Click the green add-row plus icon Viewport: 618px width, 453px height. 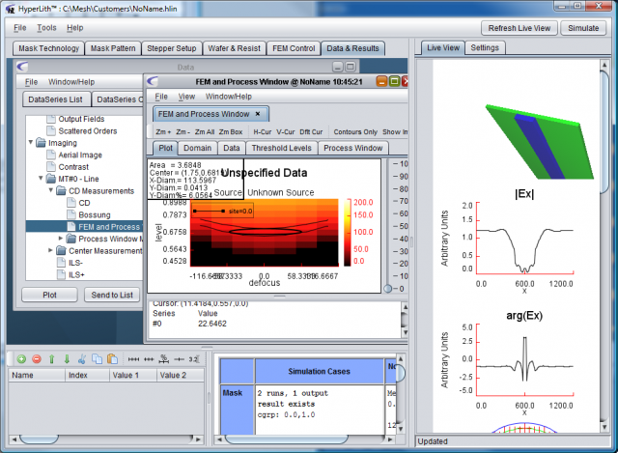(x=21, y=358)
